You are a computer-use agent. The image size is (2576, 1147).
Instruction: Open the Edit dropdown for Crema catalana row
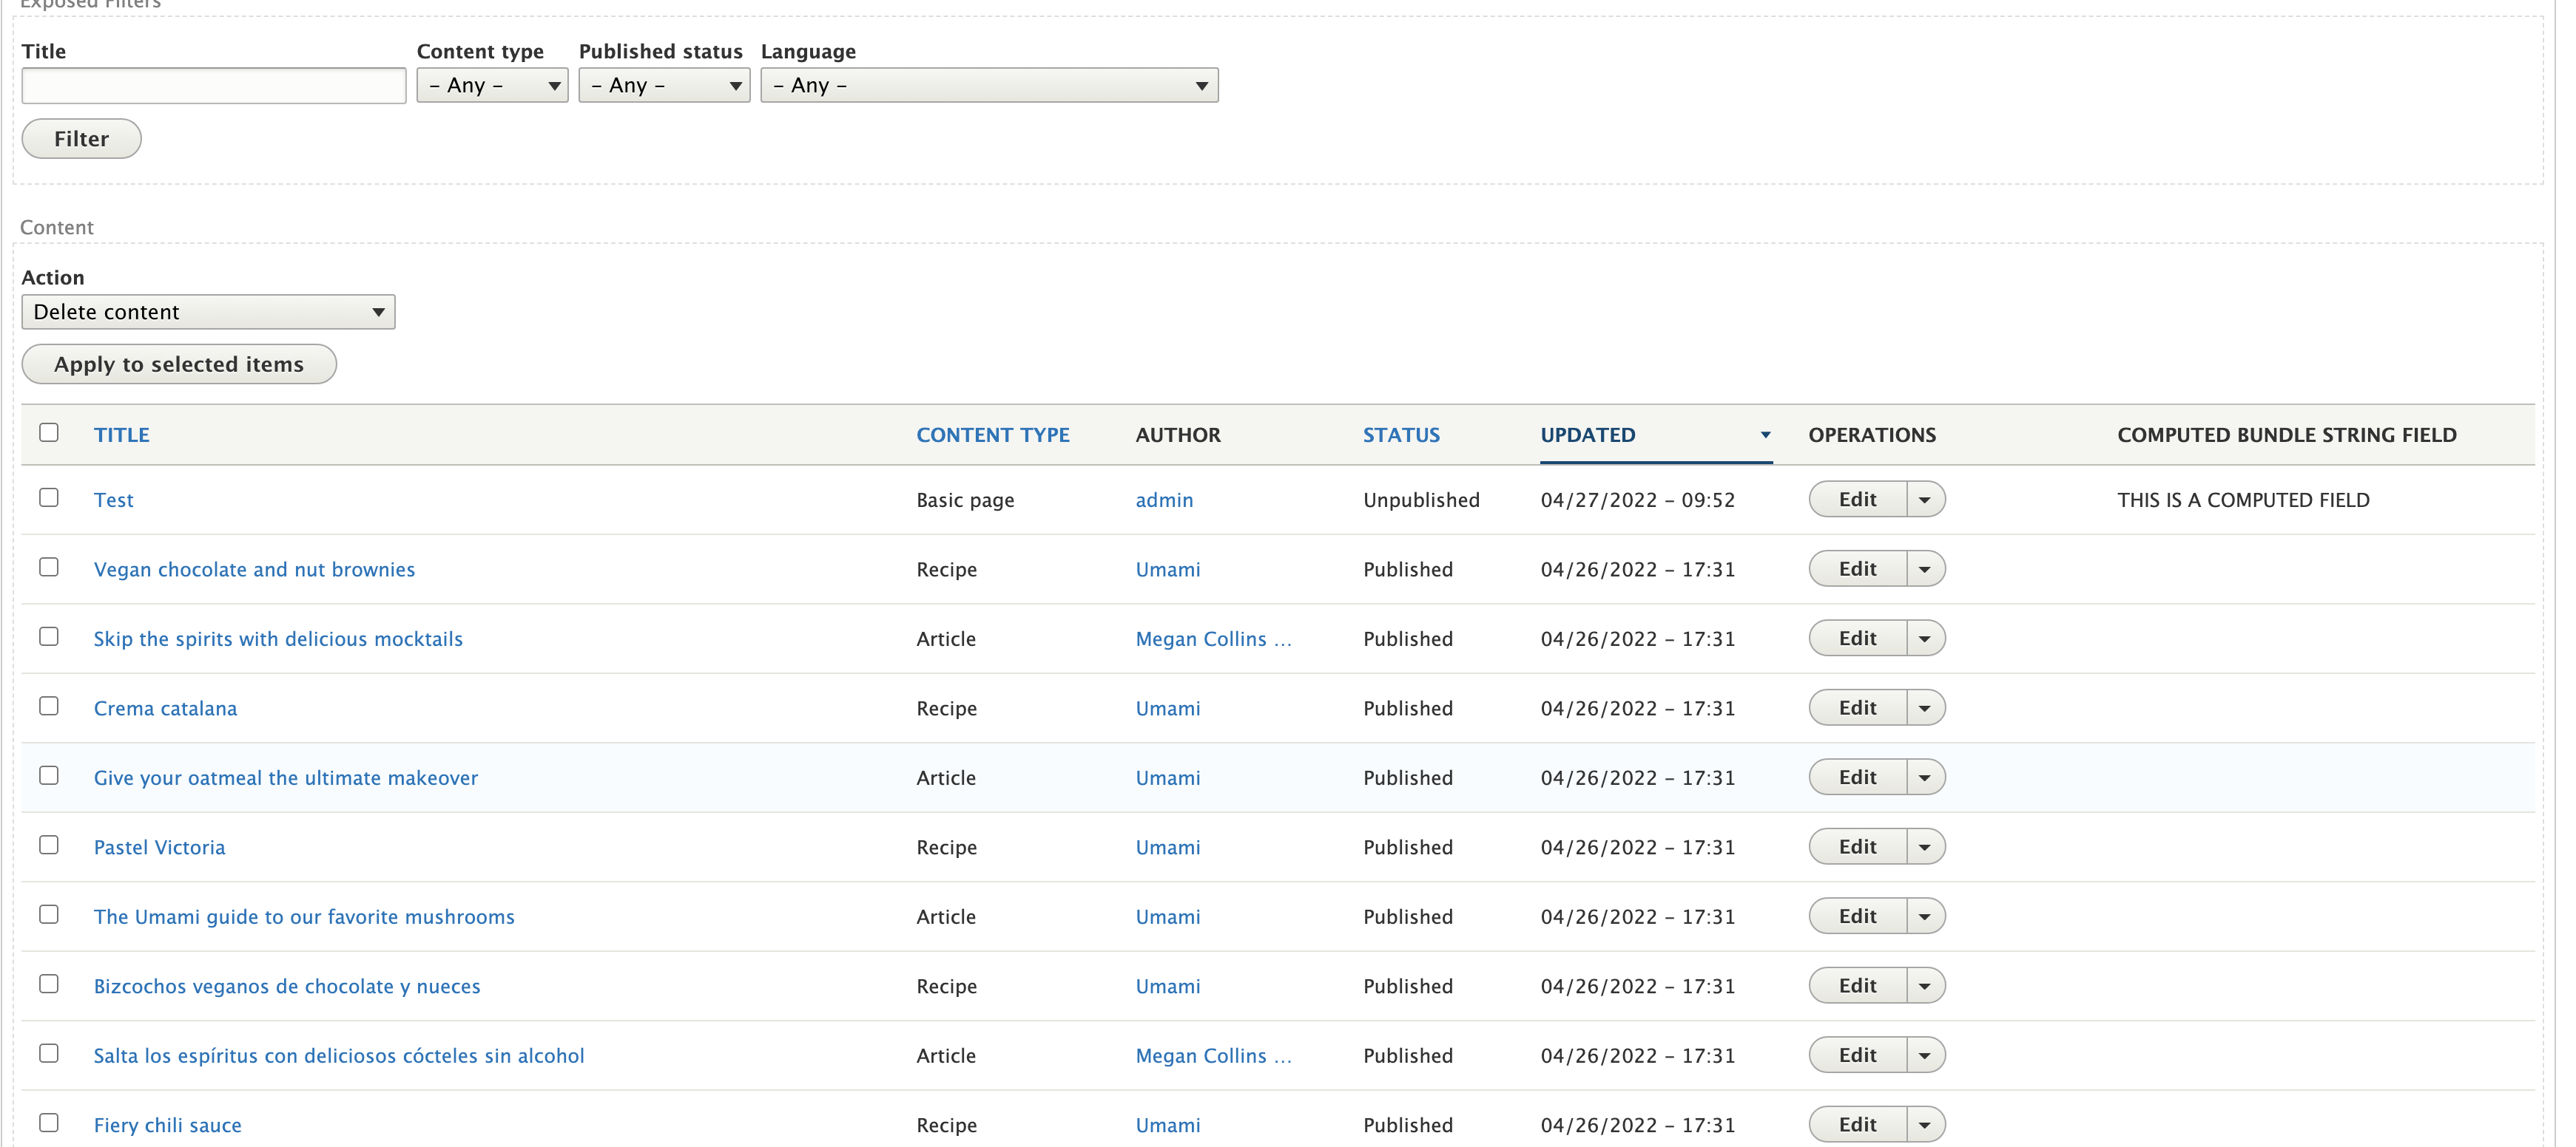[x=1925, y=707]
